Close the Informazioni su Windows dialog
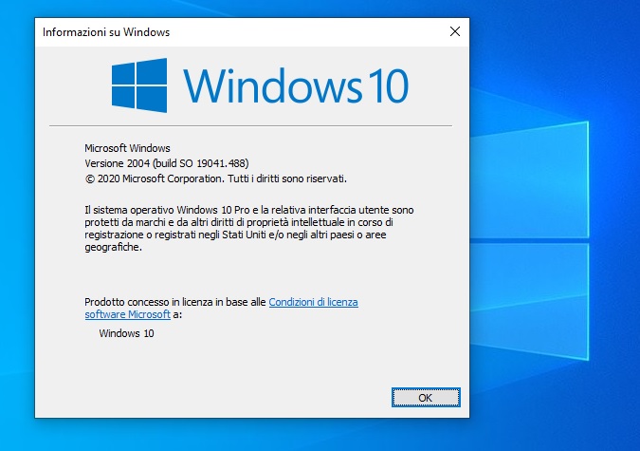Image resolution: width=640 pixels, height=451 pixels. 455,32
